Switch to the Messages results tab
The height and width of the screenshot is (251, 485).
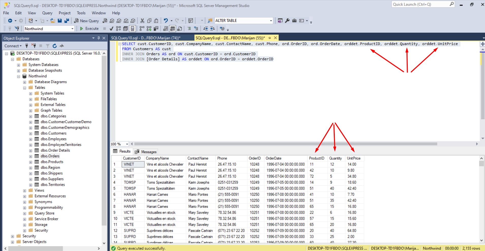click(146, 152)
